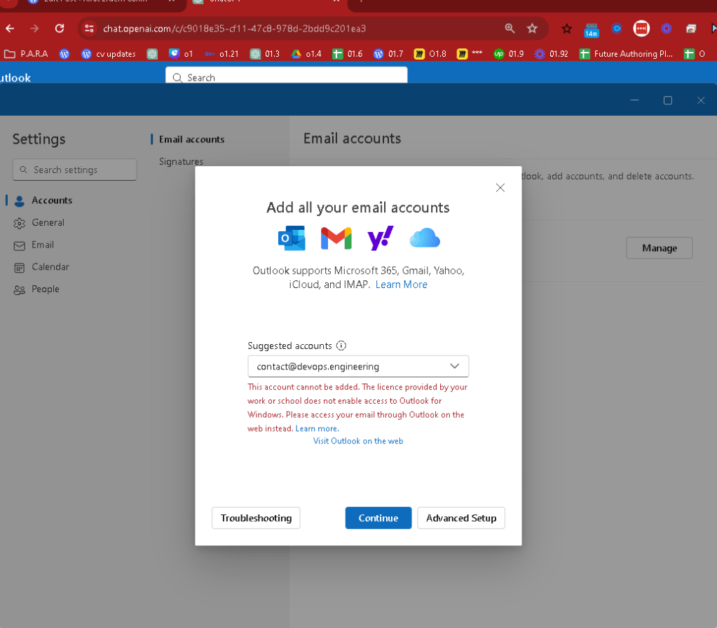Screen dimensions: 717x628
Task: Open the o1.21 bookmark
Action: click(221, 54)
